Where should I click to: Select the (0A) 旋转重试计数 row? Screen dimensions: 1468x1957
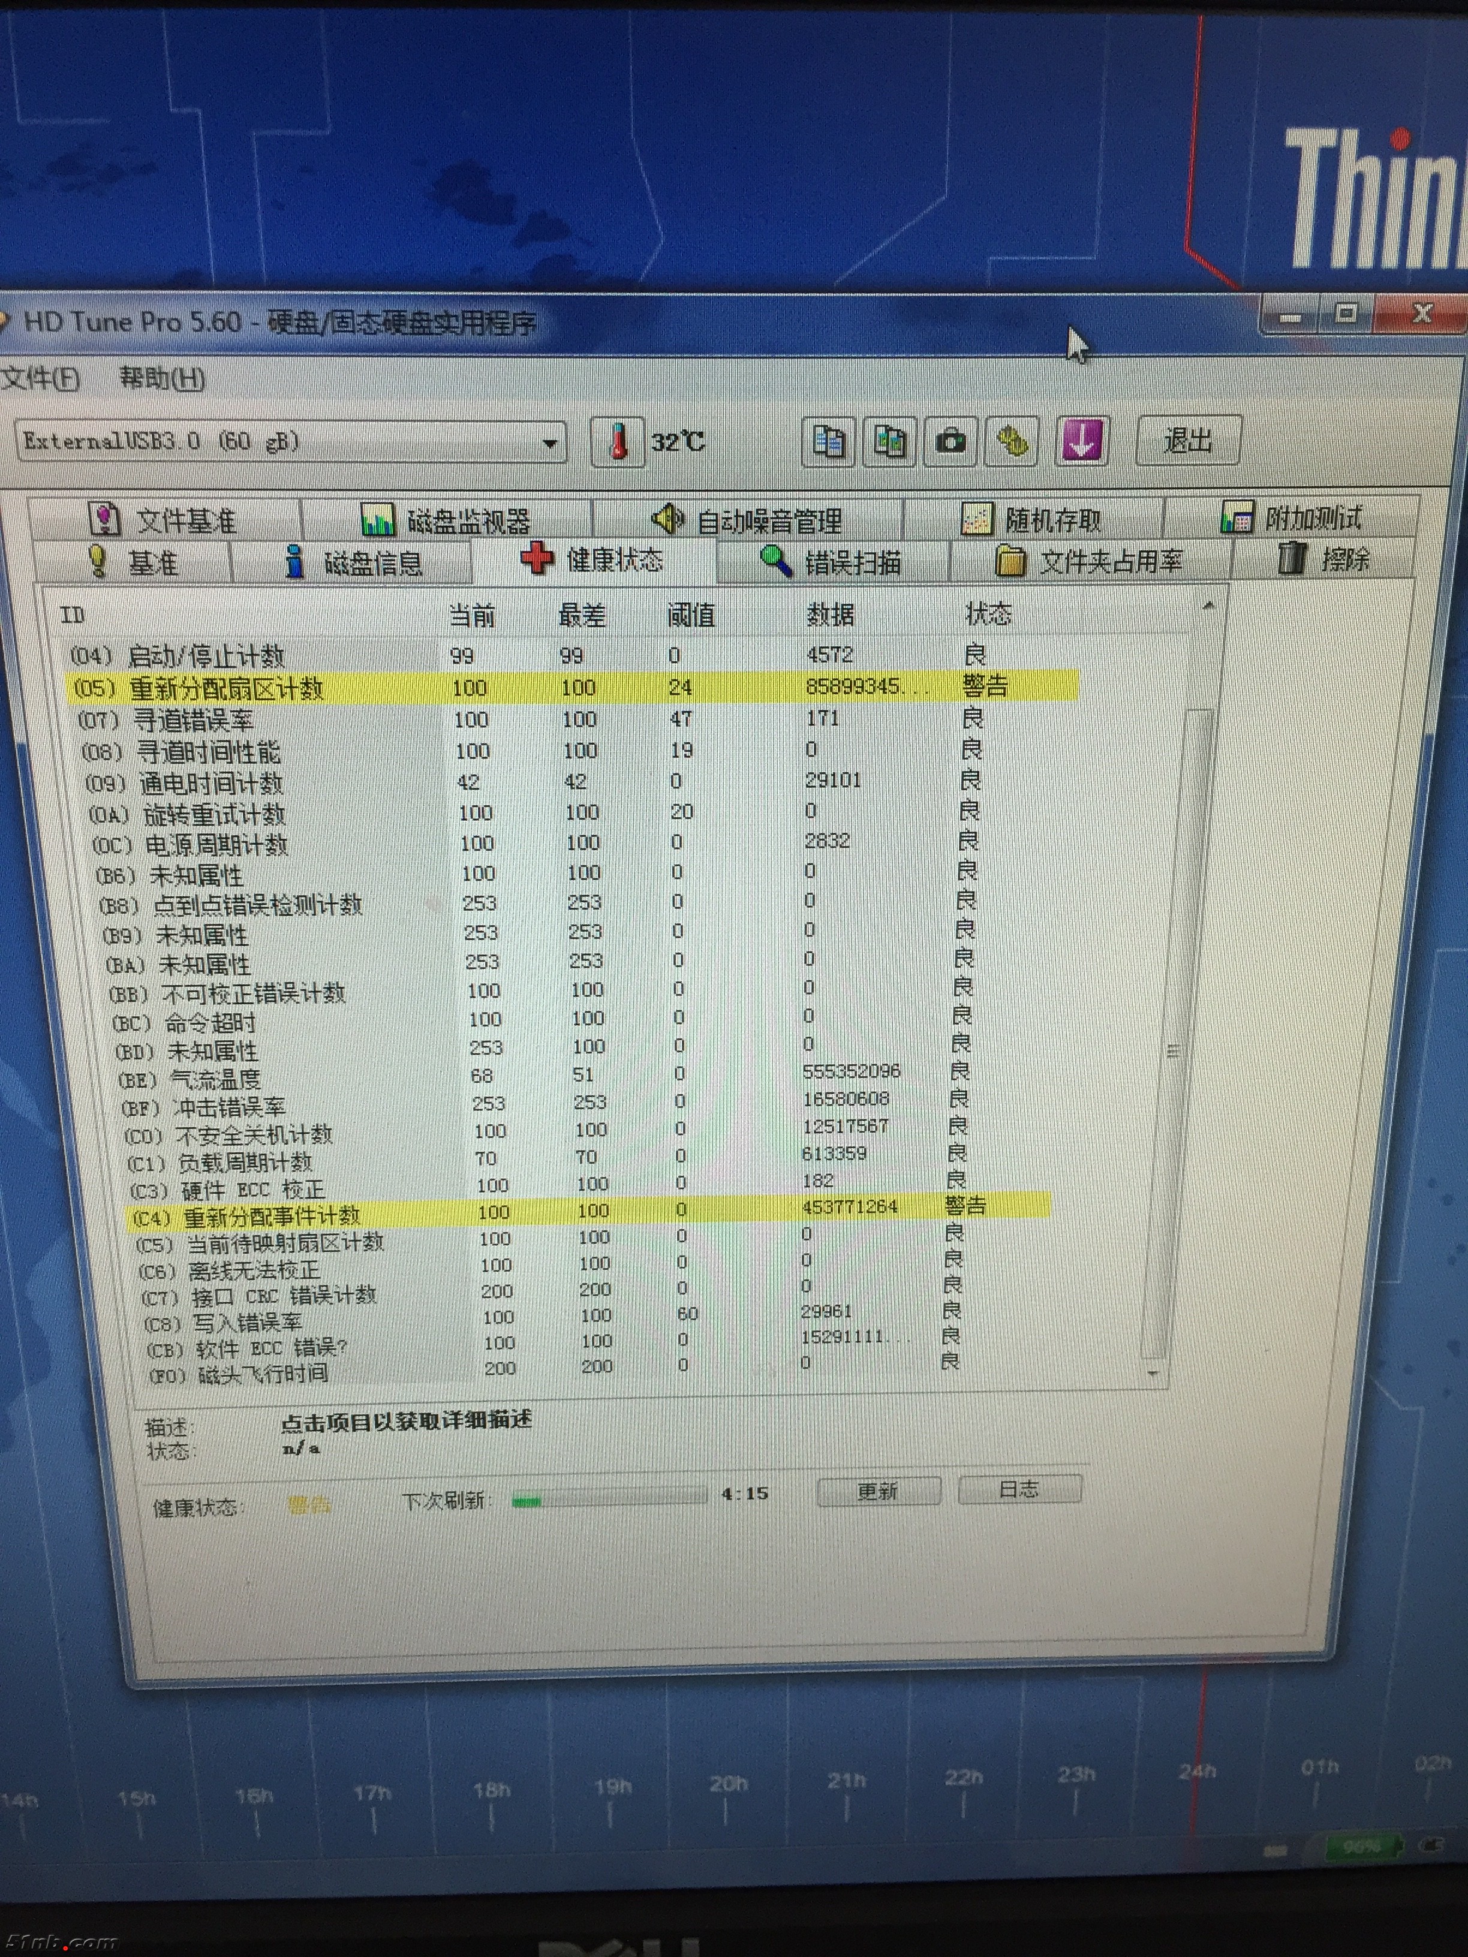[x=580, y=813]
